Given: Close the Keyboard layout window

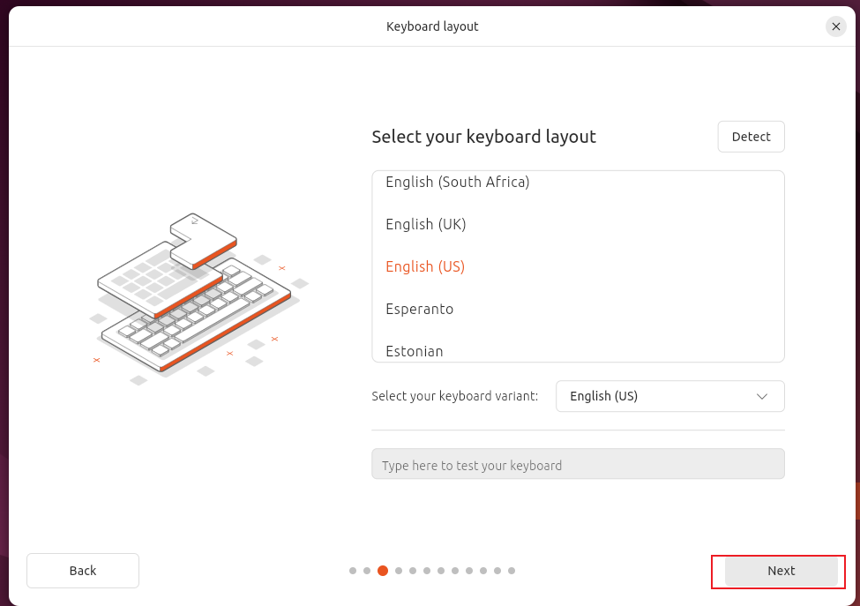Looking at the screenshot, I should [835, 26].
